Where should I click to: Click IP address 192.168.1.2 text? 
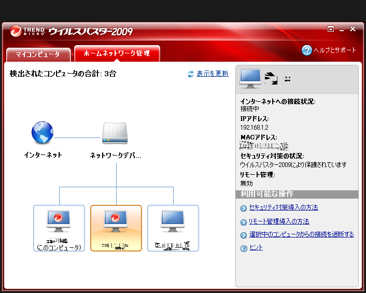[254, 128]
